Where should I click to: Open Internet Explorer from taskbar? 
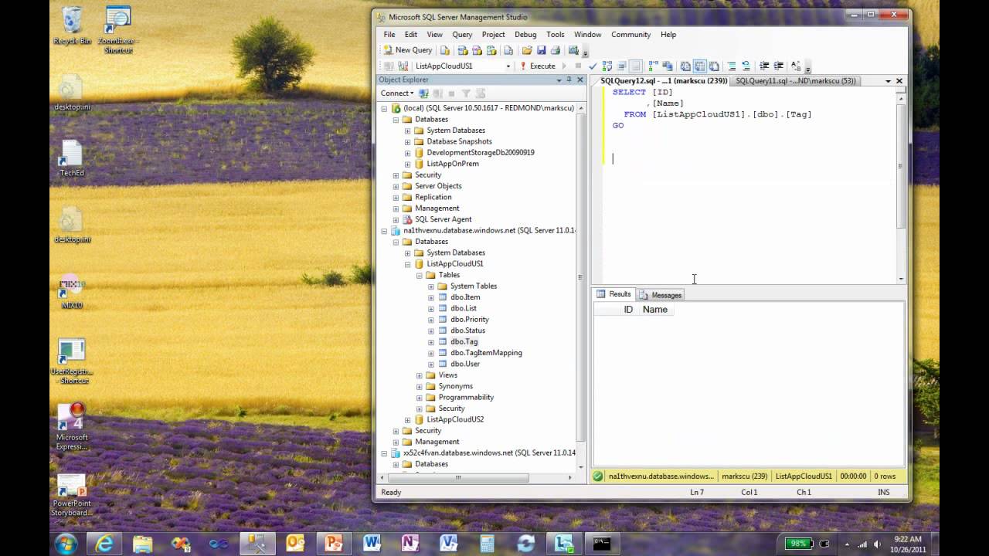click(104, 543)
